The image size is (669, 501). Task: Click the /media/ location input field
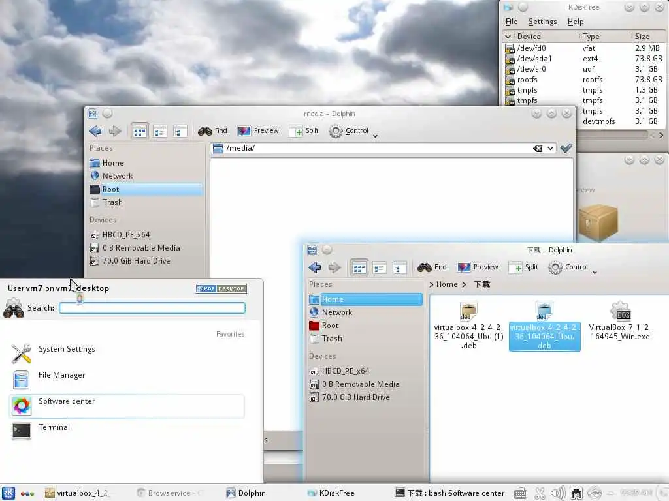tap(383, 148)
